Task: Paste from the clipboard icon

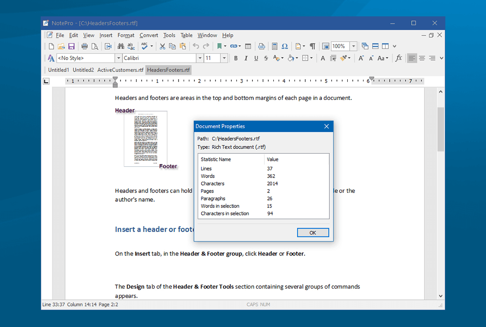Action: click(x=183, y=47)
